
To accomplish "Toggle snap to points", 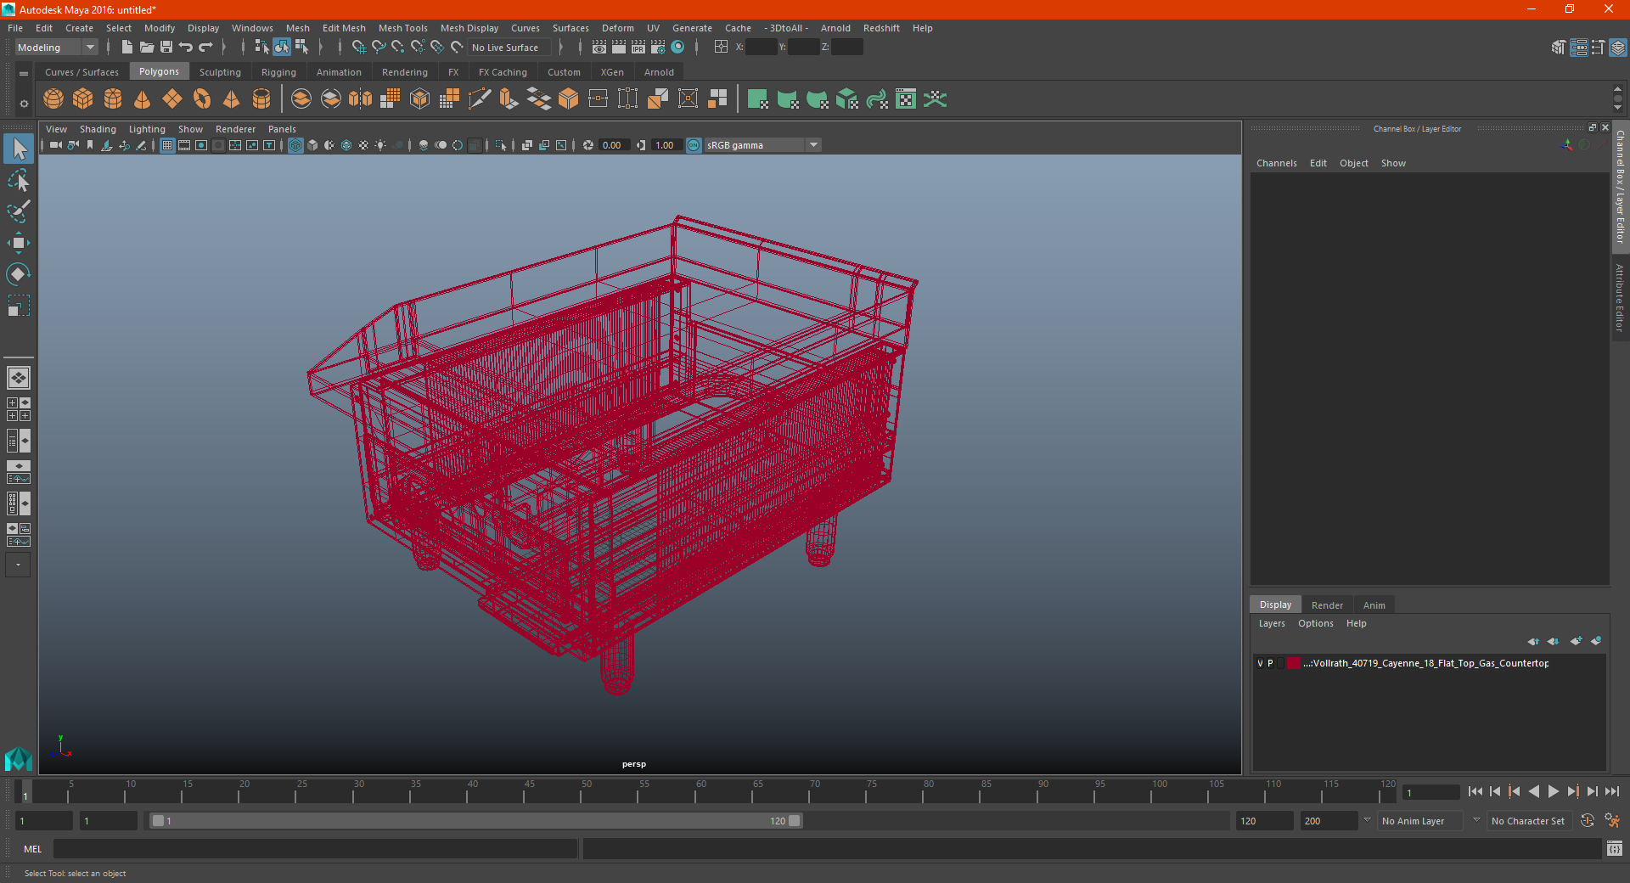I will pyautogui.click(x=398, y=48).
